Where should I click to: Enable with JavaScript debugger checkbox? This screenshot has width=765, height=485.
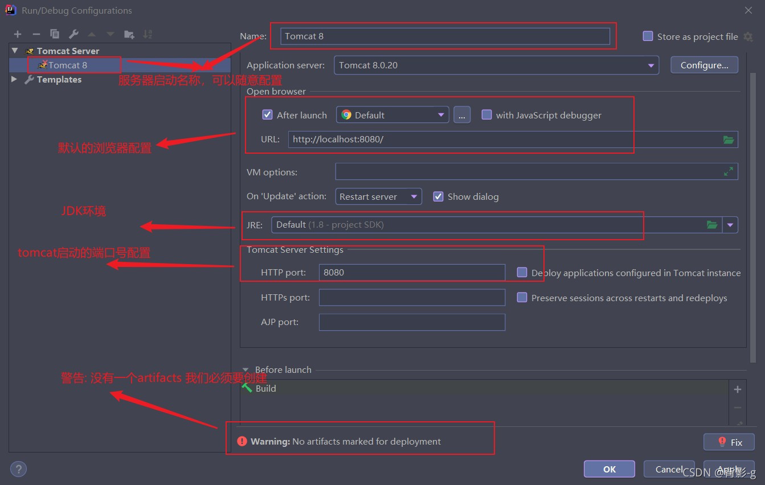(486, 114)
